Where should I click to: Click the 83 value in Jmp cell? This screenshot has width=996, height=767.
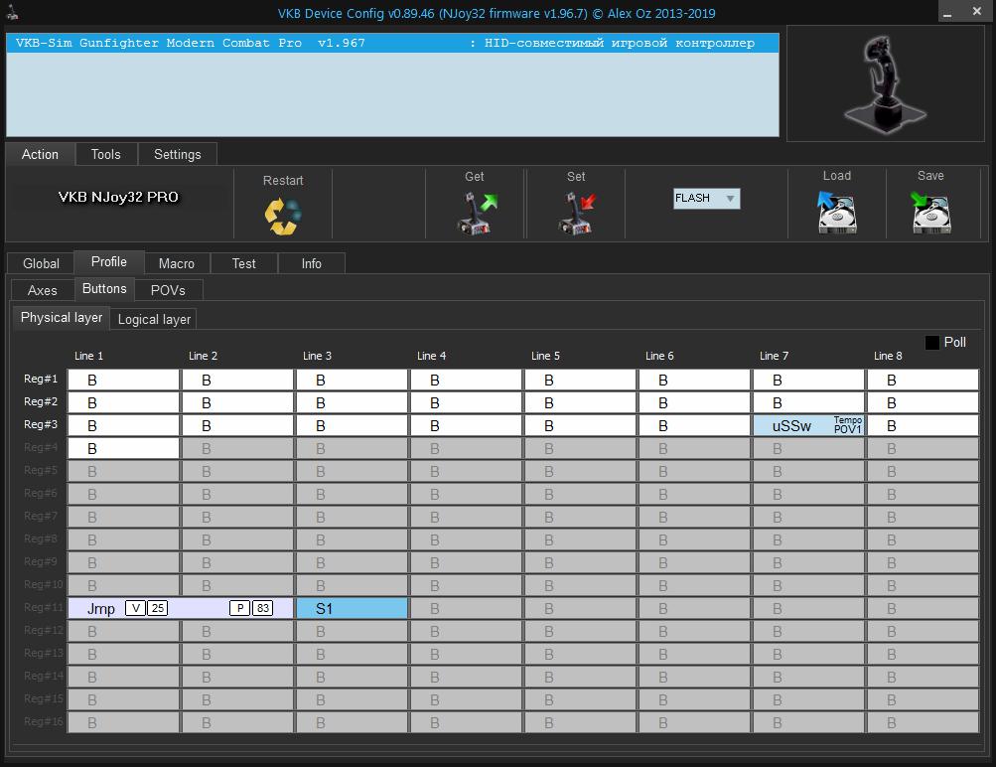click(263, 608)
